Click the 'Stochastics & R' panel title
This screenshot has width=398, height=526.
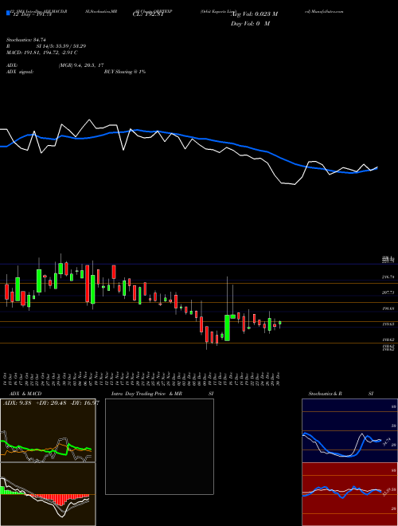(x=325, y=394)
